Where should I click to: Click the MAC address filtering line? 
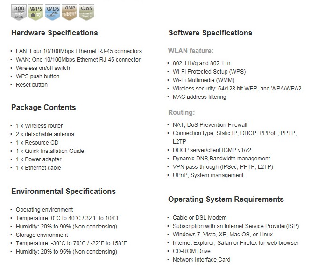click(x=199, y=97)
